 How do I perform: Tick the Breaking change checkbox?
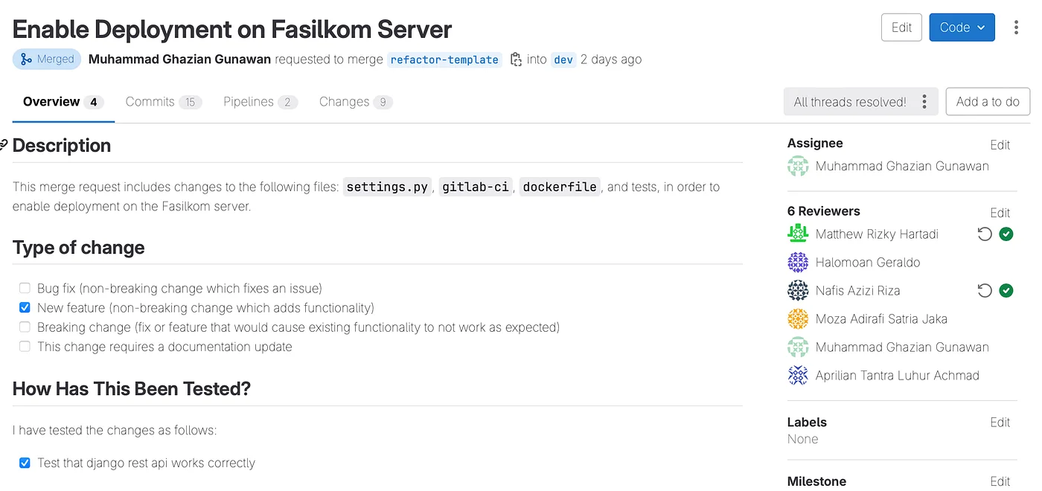click(x=25, y=327)
